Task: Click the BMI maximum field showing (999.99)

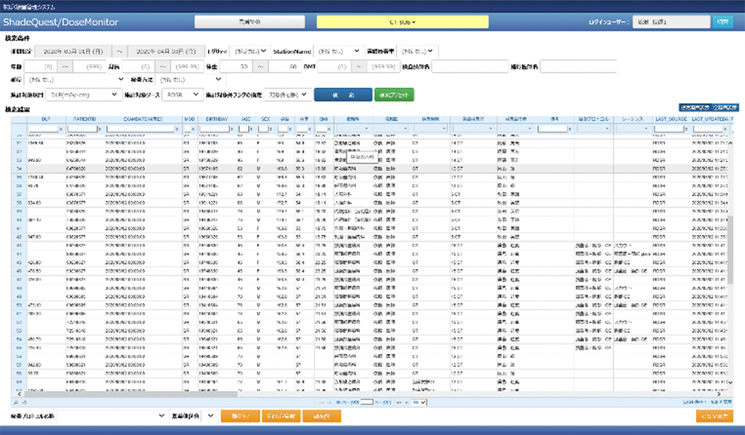Action: coord(382,66)
